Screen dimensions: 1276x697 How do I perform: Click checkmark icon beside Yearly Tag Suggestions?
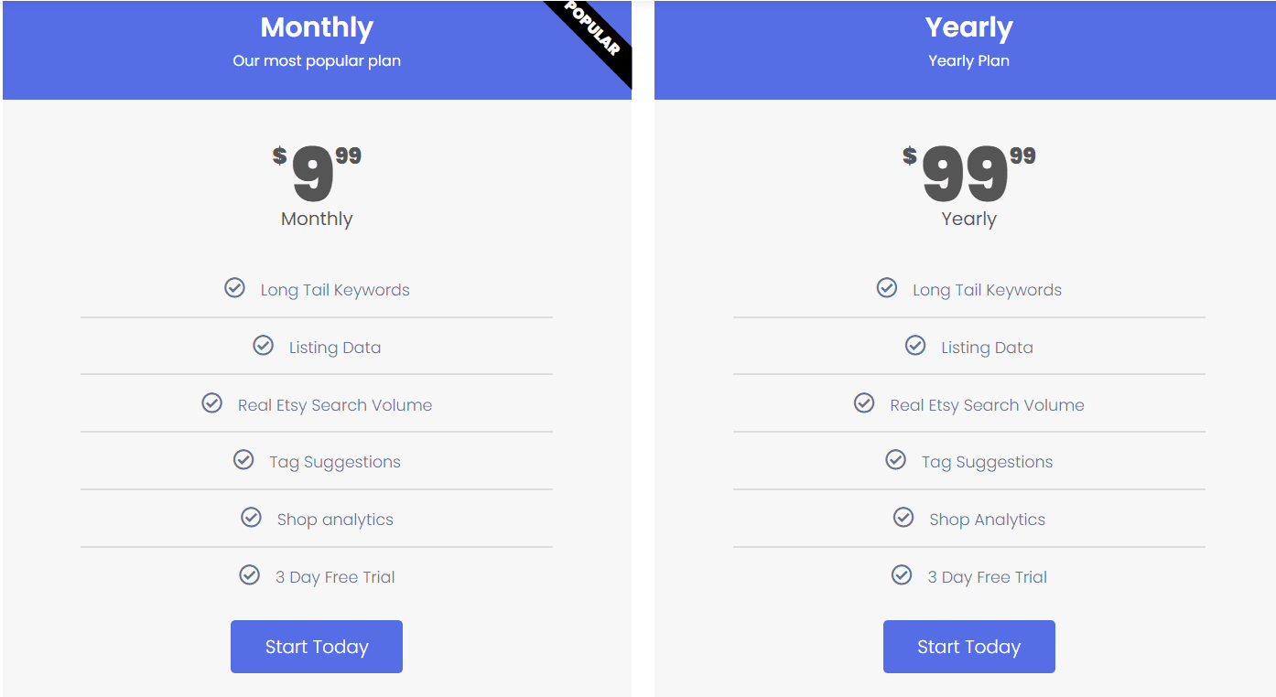pyautogui.click(x=896, y=460)
